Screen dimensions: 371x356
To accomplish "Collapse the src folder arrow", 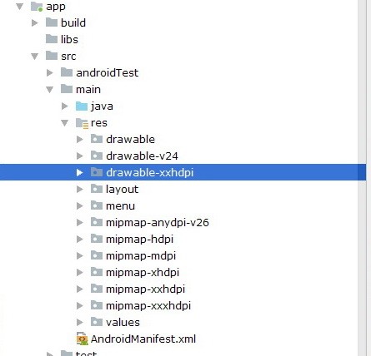I will [35, 57].
